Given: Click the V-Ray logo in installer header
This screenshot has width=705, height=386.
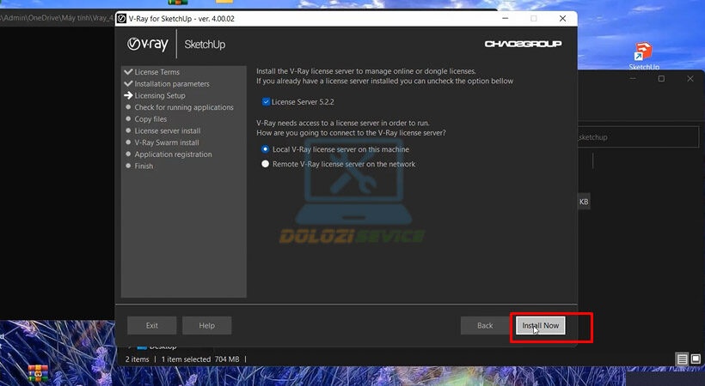Looking at the screenshot, I should 148,45.
